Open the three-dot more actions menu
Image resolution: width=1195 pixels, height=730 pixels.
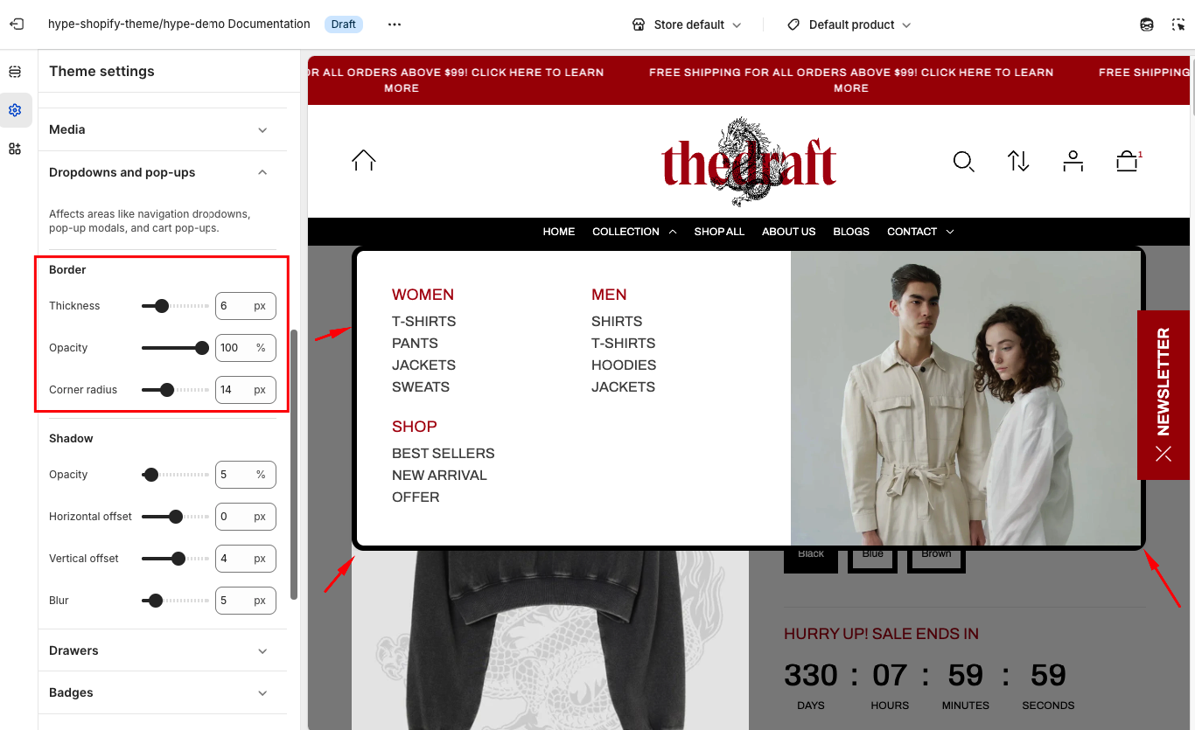395,24
